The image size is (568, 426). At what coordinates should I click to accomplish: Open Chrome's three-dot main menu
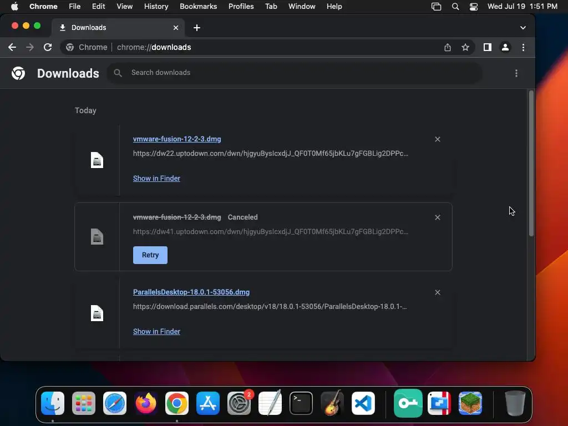(x=523, y=48)
